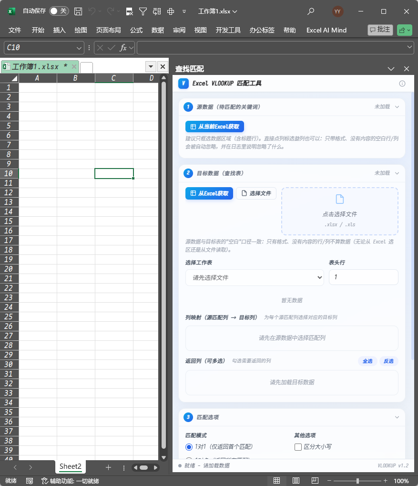Click the vertical scrollbar down arrow of the sheet

(163, 457)
